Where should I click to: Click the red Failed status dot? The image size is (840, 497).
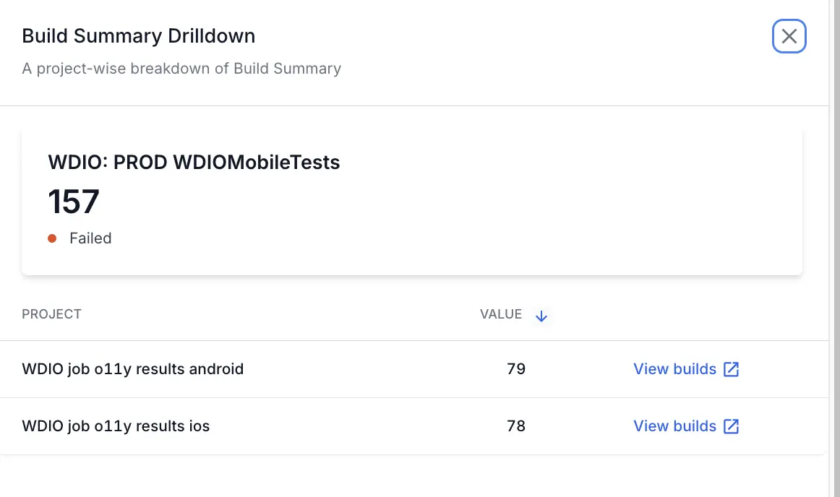(52, 238)
